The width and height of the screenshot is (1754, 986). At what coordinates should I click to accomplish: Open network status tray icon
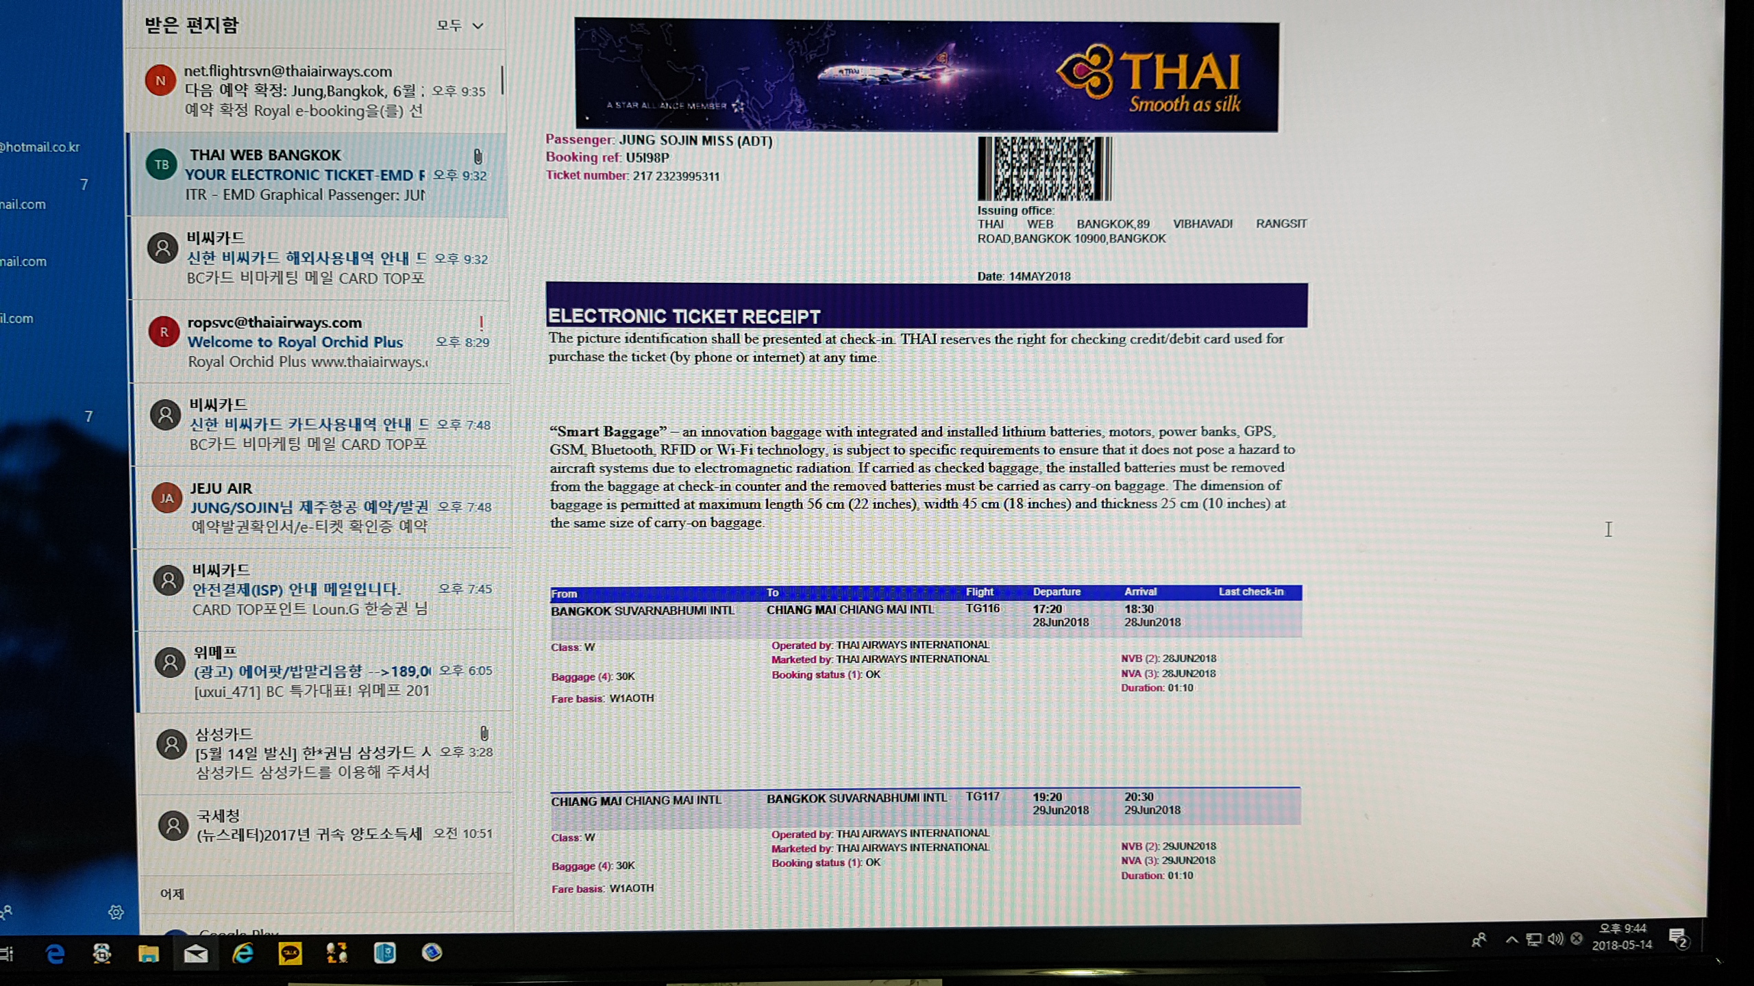(1533, 939)
